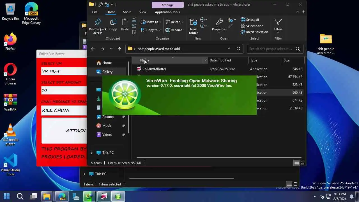The image size is (359, 202).
Task: Click title bar New folder quick icon
Action: (x=107, y=4)
